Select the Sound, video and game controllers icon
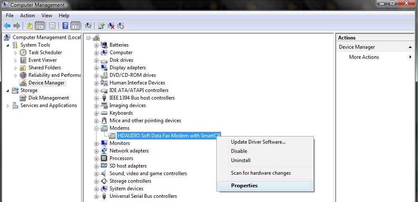 [104, 173]
